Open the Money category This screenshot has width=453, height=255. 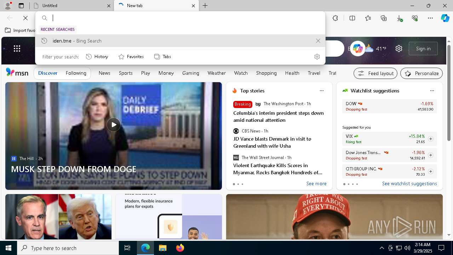coord(166,73)
